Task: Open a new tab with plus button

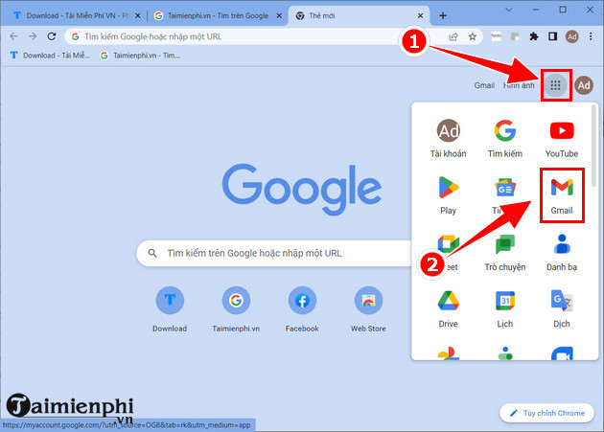Action: pyautogui.click(x=443, y=15)
